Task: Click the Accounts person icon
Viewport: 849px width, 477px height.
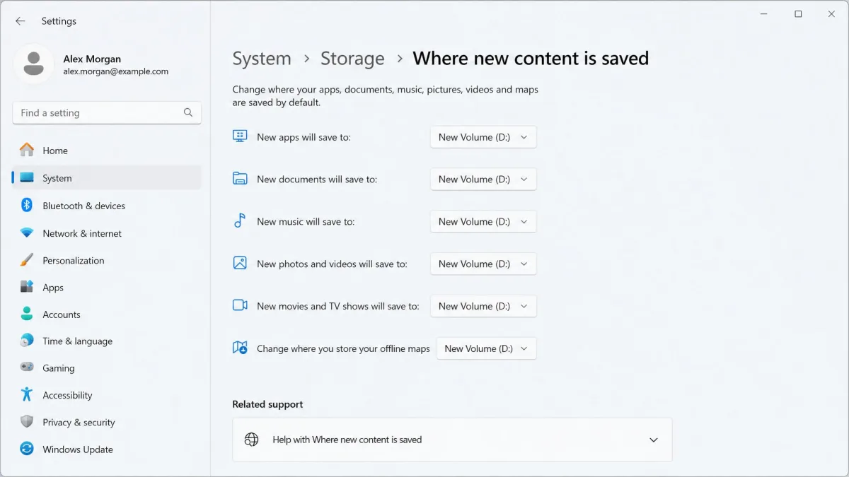Action: click(27, 314)
